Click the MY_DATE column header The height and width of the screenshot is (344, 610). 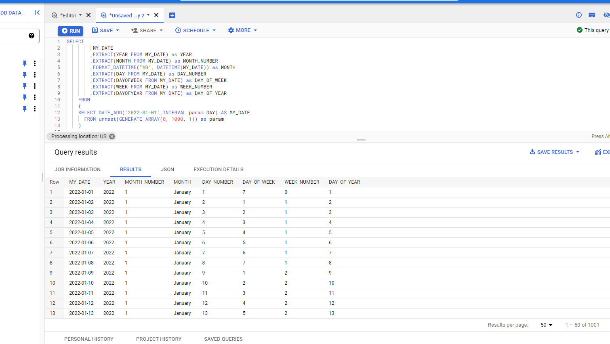pos(80,182)
